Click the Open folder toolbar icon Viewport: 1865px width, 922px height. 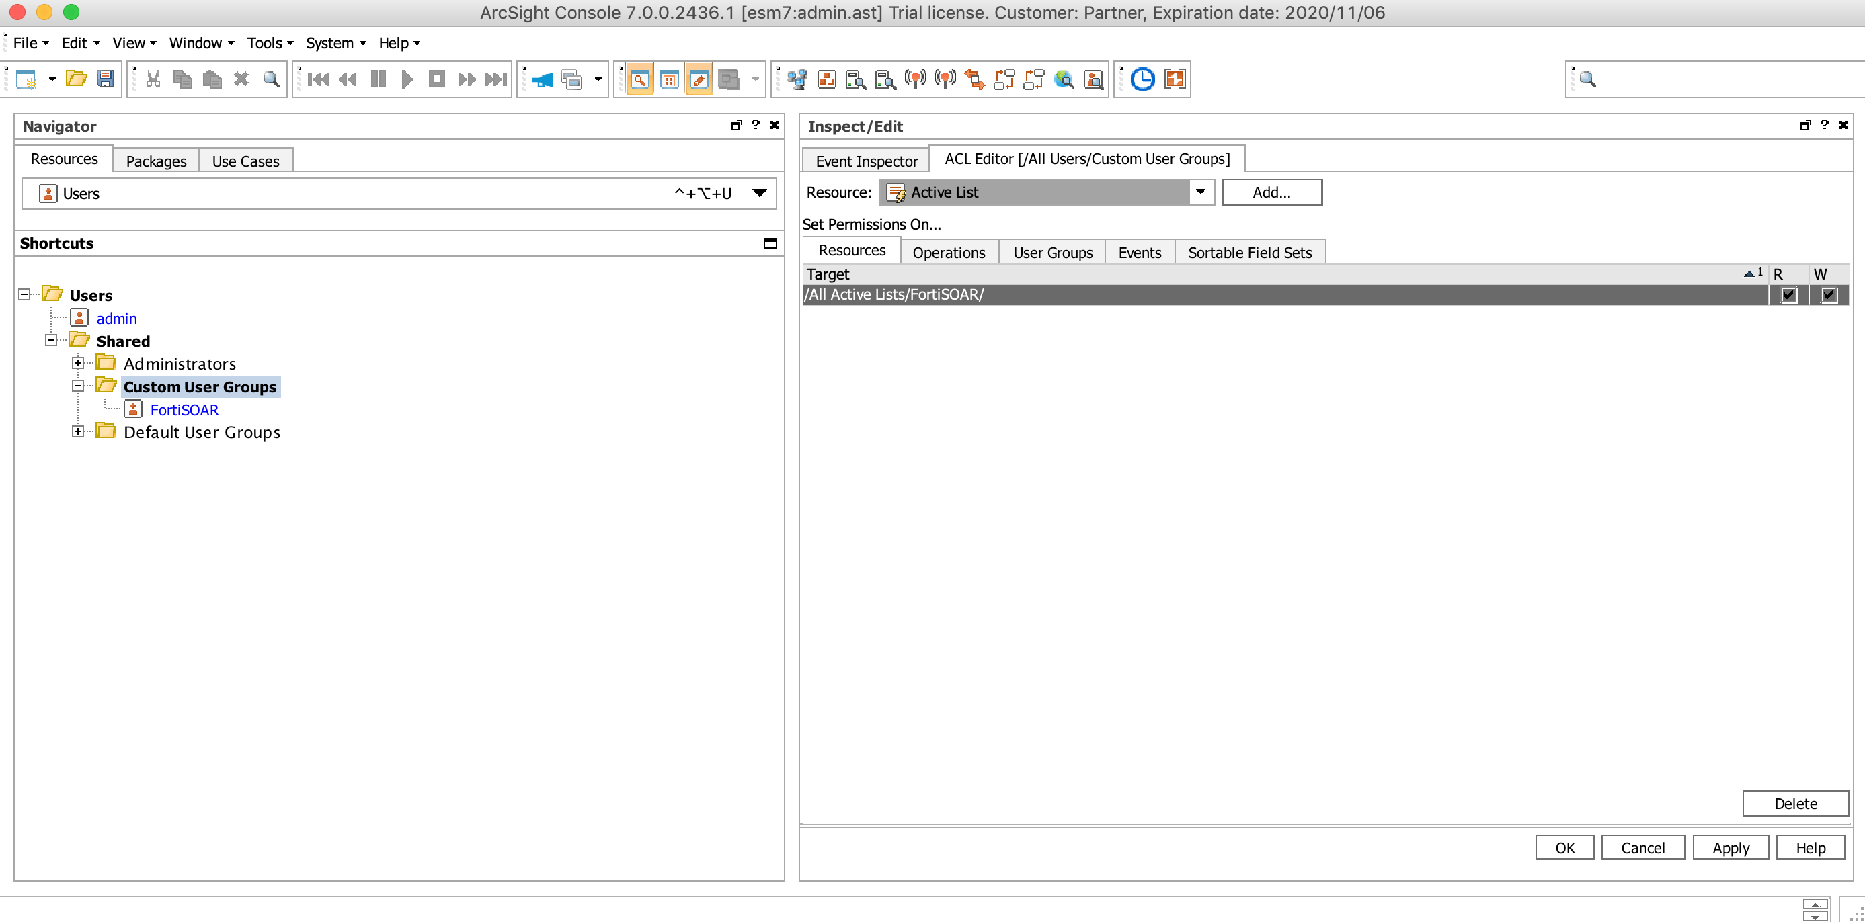[x=76, y=79]
